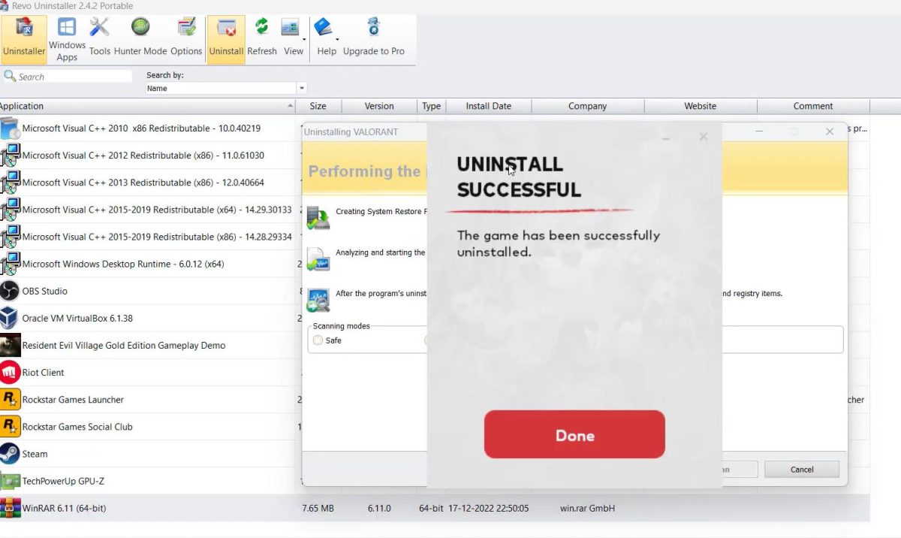
Task: Open the Windows Apps section
Action: tap(67, 39)
